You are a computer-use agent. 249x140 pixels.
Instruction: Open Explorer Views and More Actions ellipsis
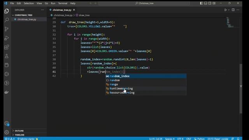(42, 10)
